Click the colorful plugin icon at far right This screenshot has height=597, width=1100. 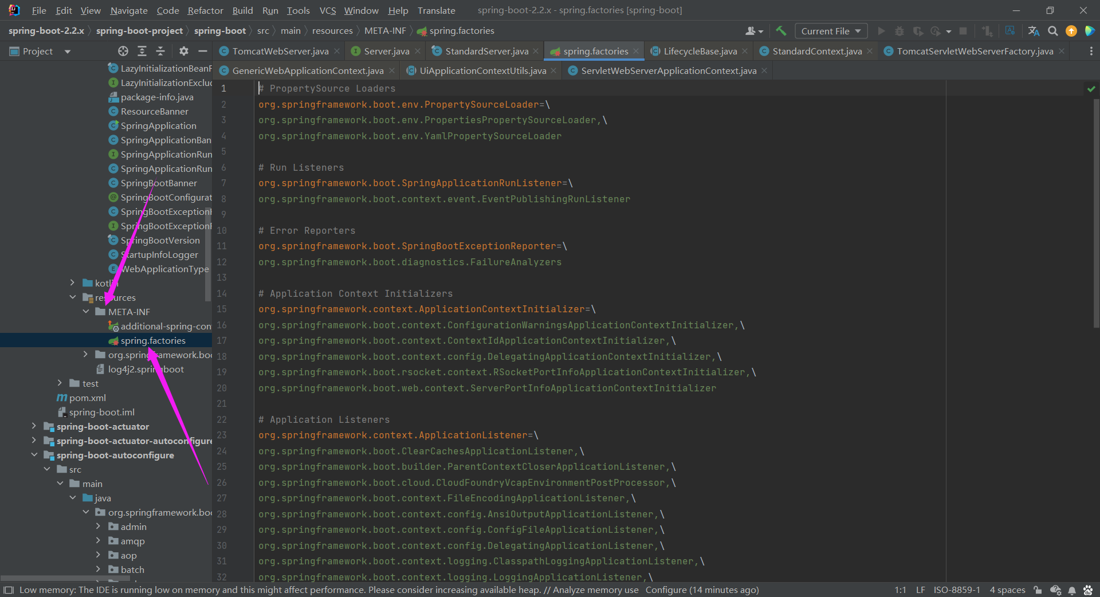[x=1090, y=31]
